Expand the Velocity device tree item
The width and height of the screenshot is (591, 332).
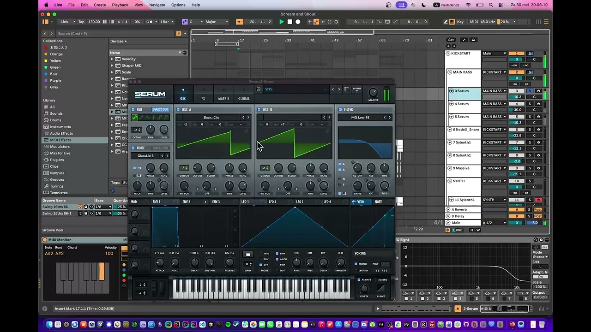(112, 59)
